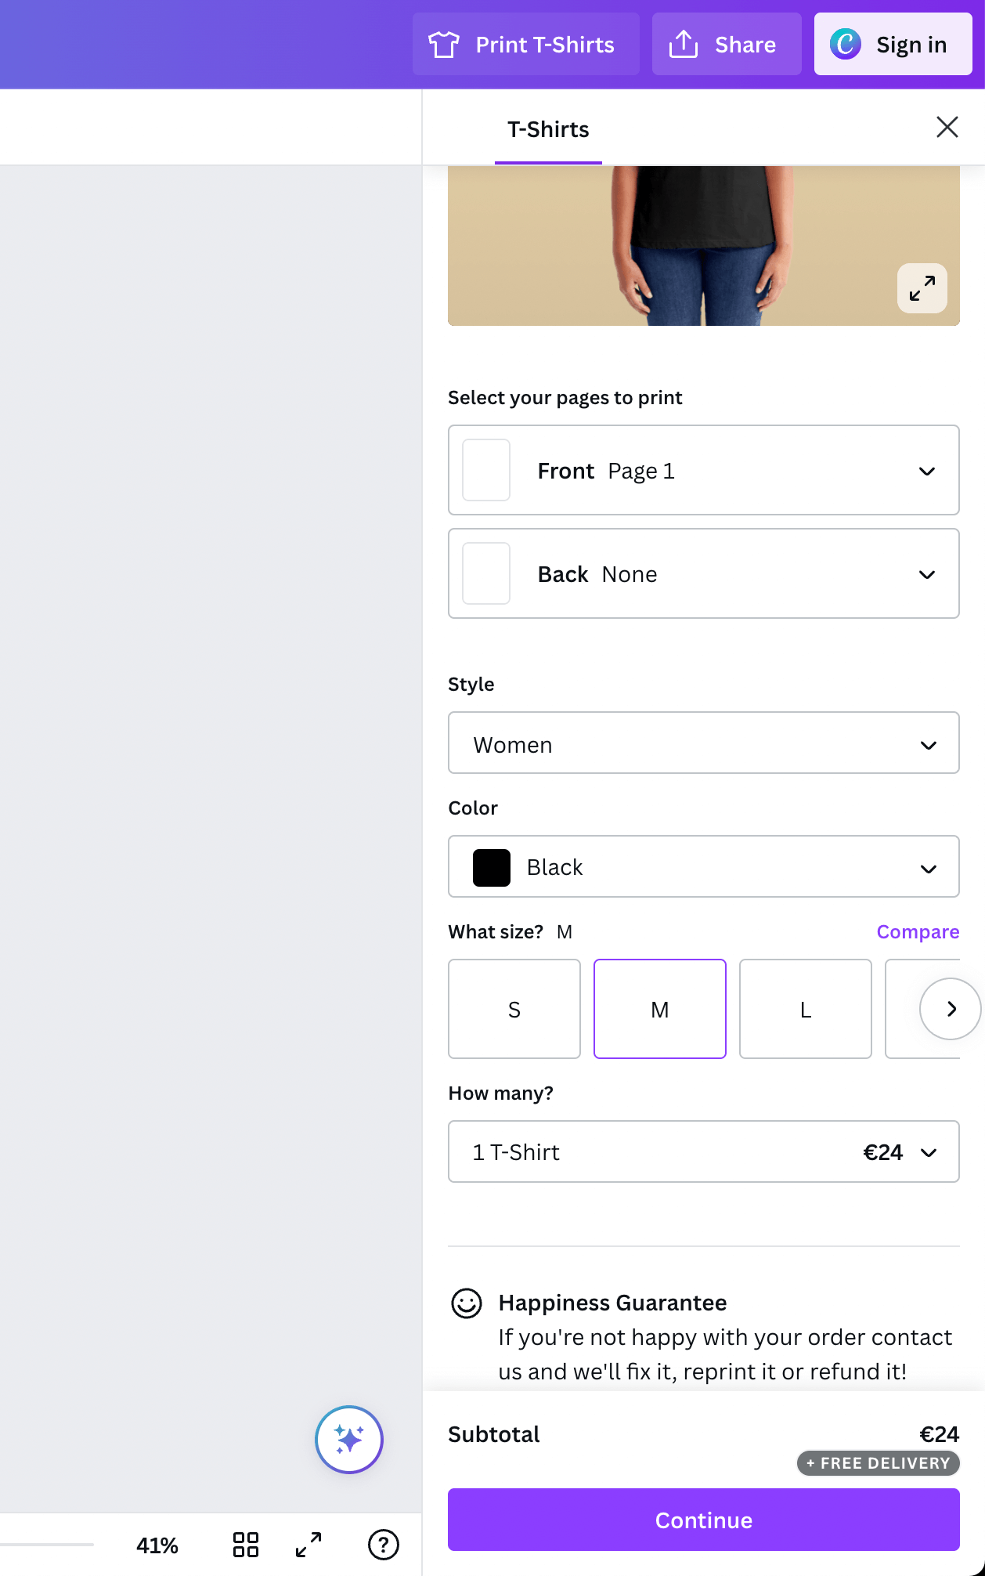
Task: Open the help question mark icon
Action: pos(384,1545)
